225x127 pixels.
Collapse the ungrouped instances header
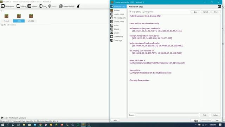[2, 11]
